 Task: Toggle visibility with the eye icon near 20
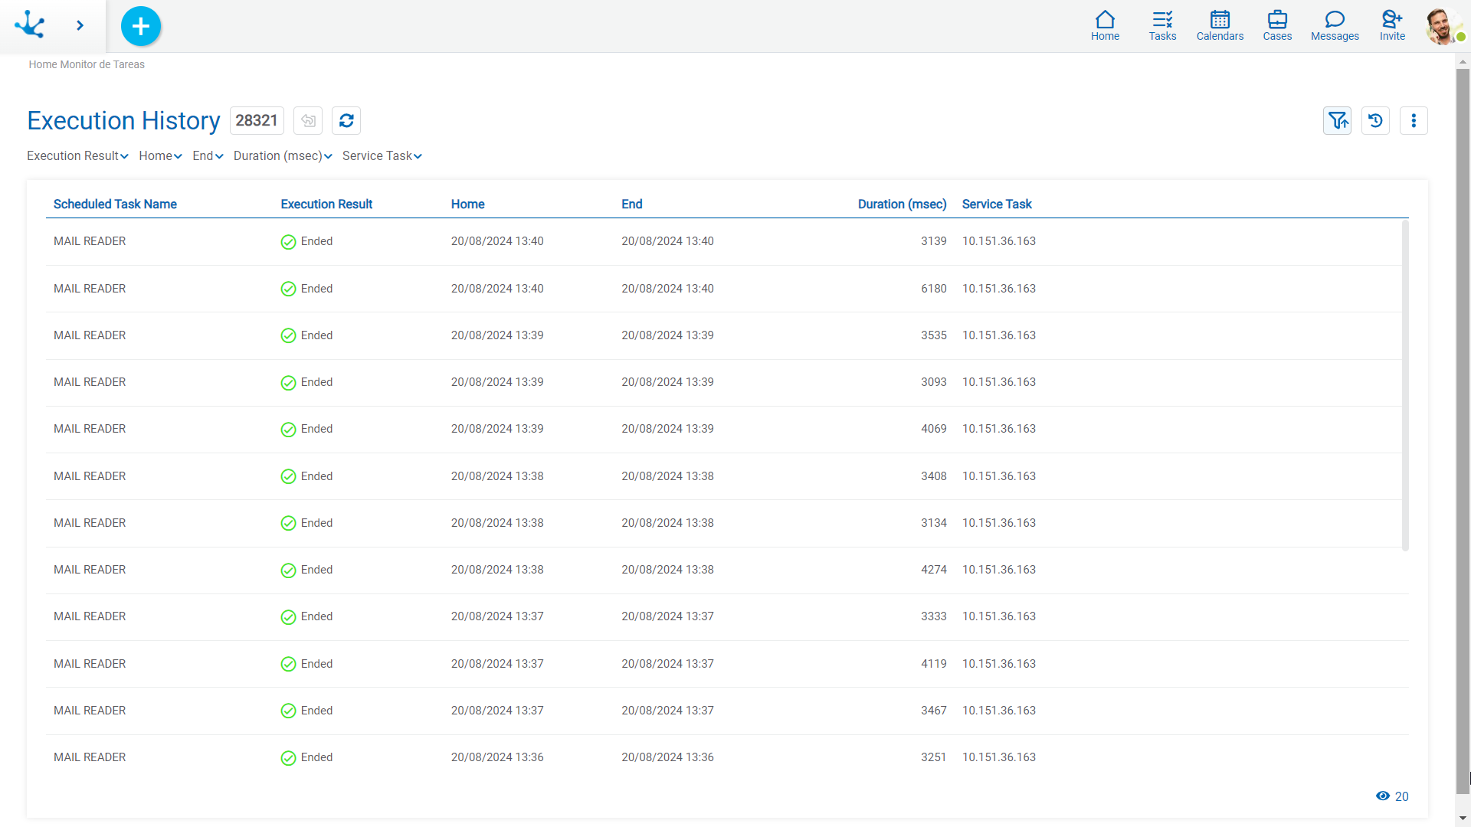point(1383,796)
